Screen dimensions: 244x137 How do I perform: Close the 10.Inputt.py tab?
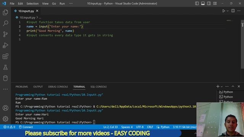coord(37,11)
